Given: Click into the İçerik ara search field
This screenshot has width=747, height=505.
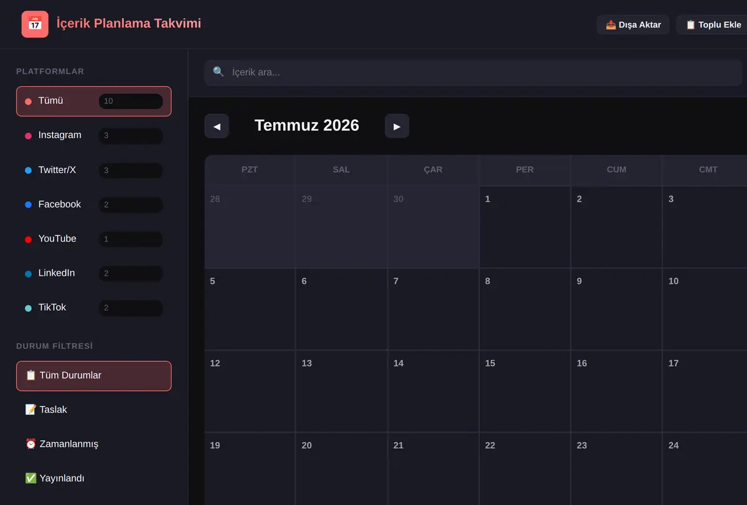Looking at the screenshot, I should tap(474, 72).
